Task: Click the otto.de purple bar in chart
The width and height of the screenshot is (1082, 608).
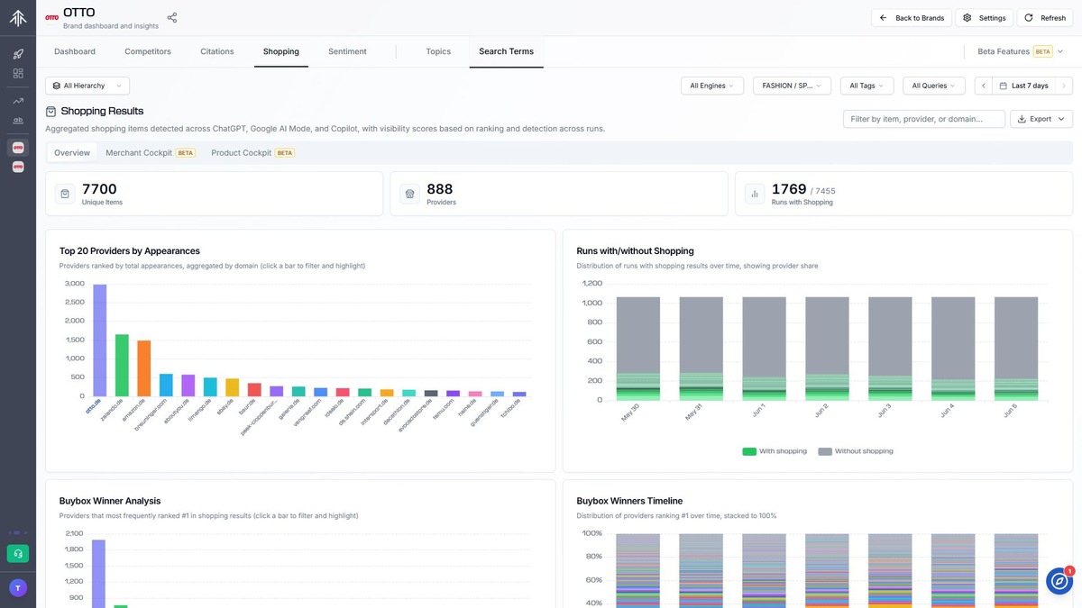Action: pos(100,340)
